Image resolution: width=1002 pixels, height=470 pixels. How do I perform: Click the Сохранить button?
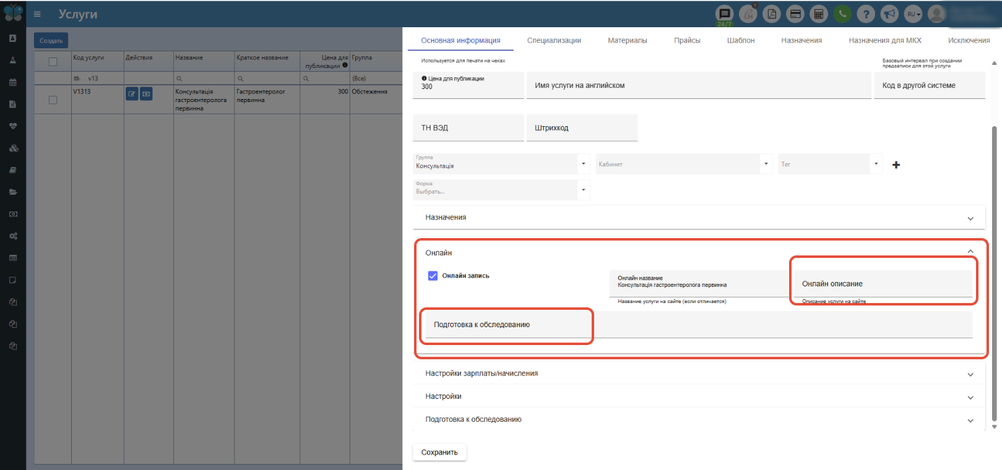439,452
